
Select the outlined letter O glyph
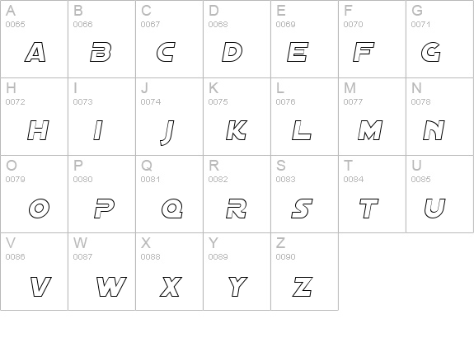click(x=40, y=208)
